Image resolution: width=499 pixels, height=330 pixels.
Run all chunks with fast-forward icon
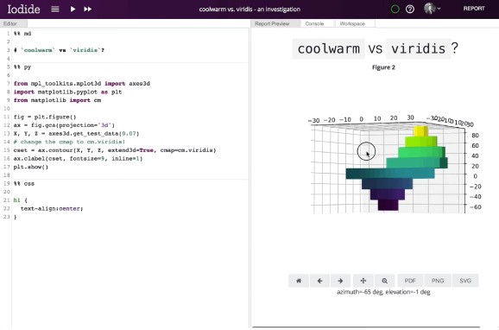pyautogui.click(x=87, y=9)
